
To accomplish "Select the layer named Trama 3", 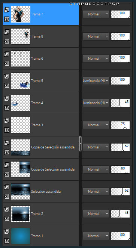I will point(37,125).
